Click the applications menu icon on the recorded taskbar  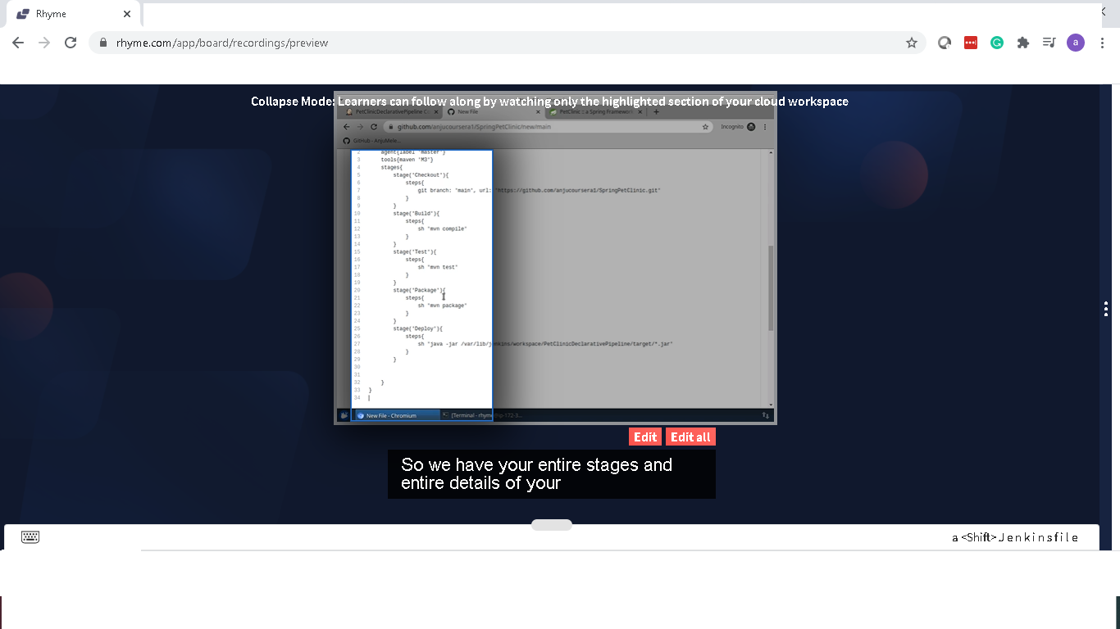click(x=344, y=415)
